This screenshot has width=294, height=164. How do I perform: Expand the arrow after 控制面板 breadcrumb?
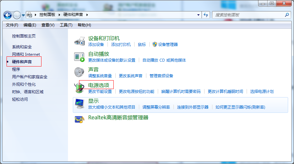click(x=59, y=15)
